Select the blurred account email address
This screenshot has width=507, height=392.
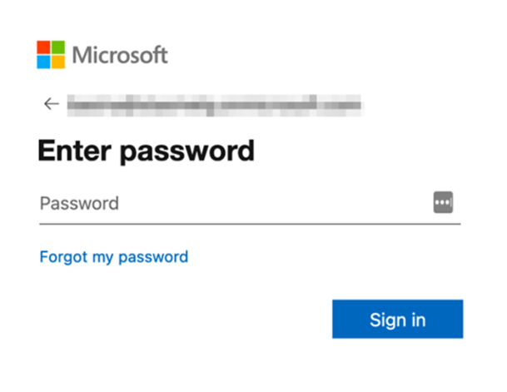(215, 104)
